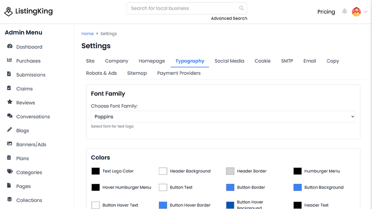Image resolution: width=372 pixels, height=209 pixels.
Task: Click the ListingKing brand name
Action: (x=34, y=11)
